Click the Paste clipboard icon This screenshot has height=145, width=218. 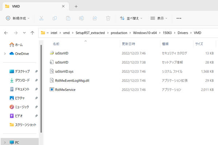pyautogui.click(x=68, y=18)
